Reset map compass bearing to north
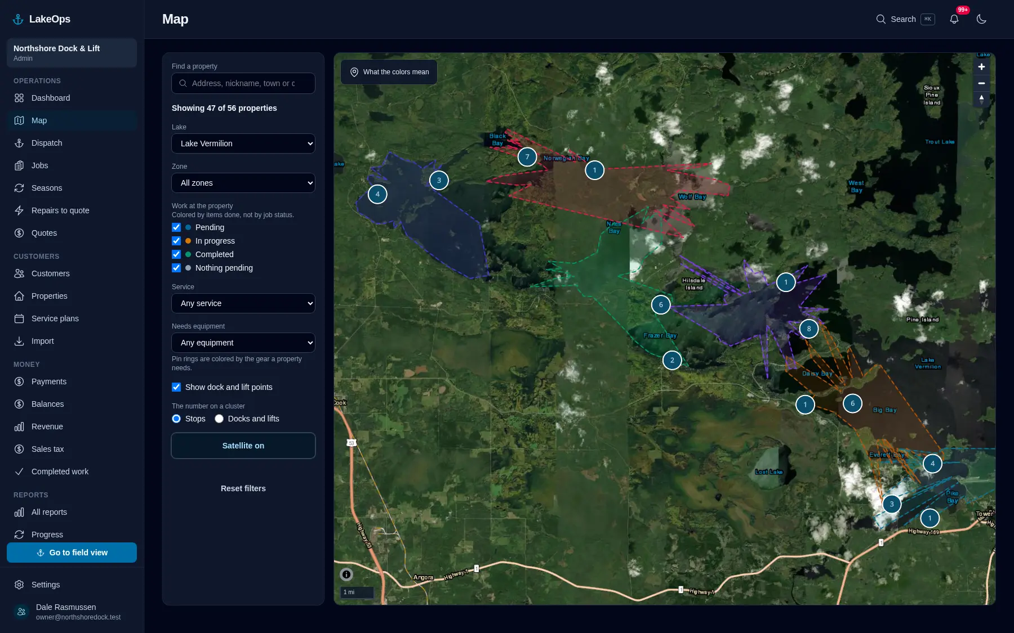Viewport: 1014px width, 633px height. point(981,99)
